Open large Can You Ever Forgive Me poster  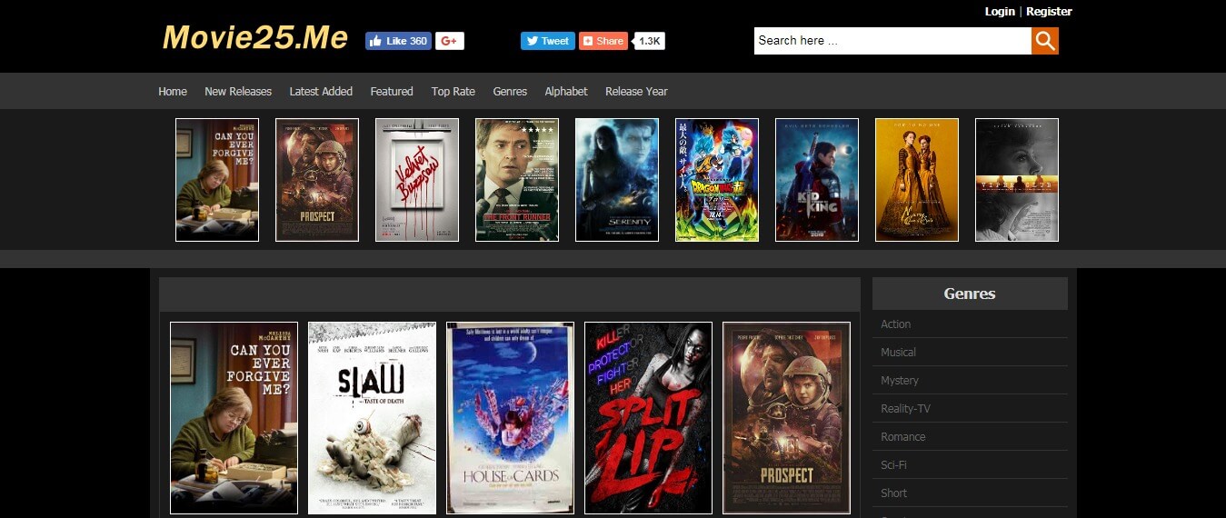click(234, 418)
